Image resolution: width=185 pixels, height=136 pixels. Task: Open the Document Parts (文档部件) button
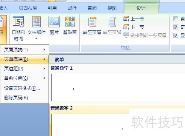click(36, 28)
